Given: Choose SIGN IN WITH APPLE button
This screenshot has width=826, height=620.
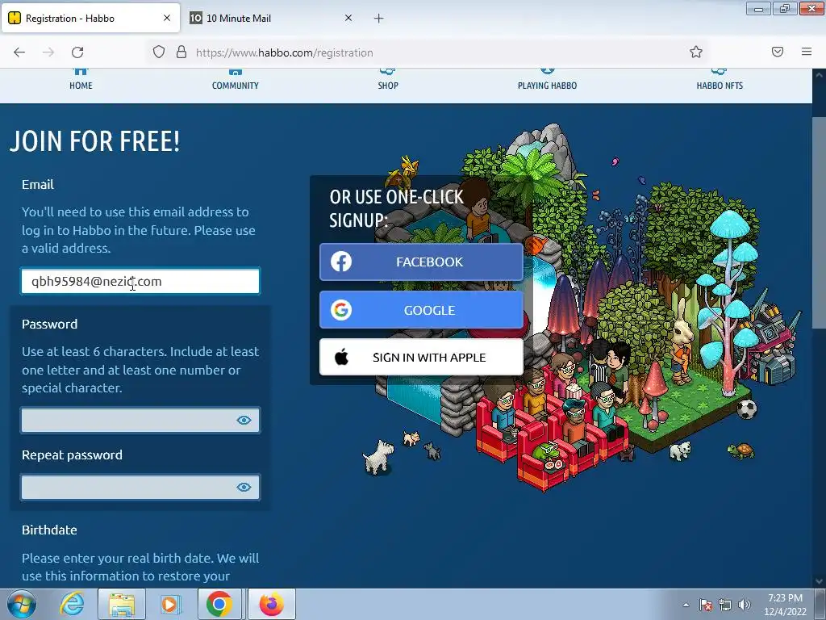Looking at the screenshot, I should click(x=421, y=358).
